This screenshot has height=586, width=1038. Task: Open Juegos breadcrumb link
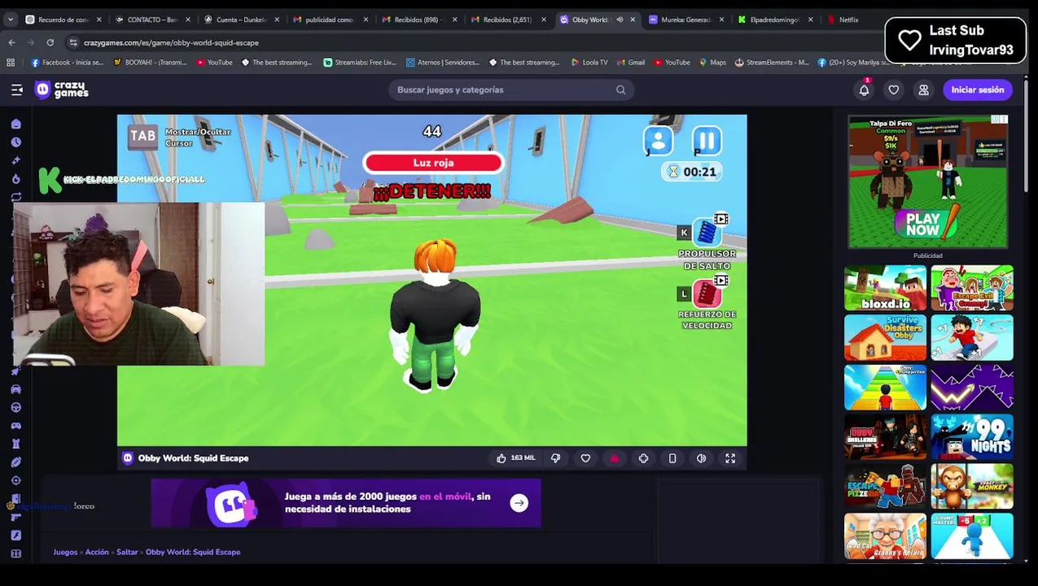(x=65, y=552)
